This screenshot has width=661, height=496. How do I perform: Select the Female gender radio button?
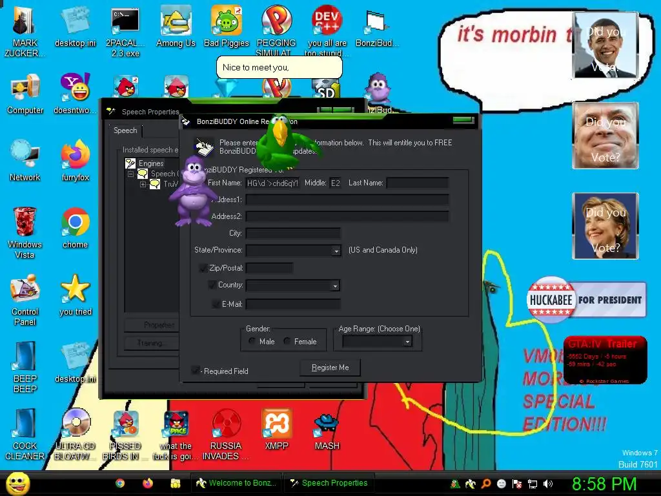(287, 341)
